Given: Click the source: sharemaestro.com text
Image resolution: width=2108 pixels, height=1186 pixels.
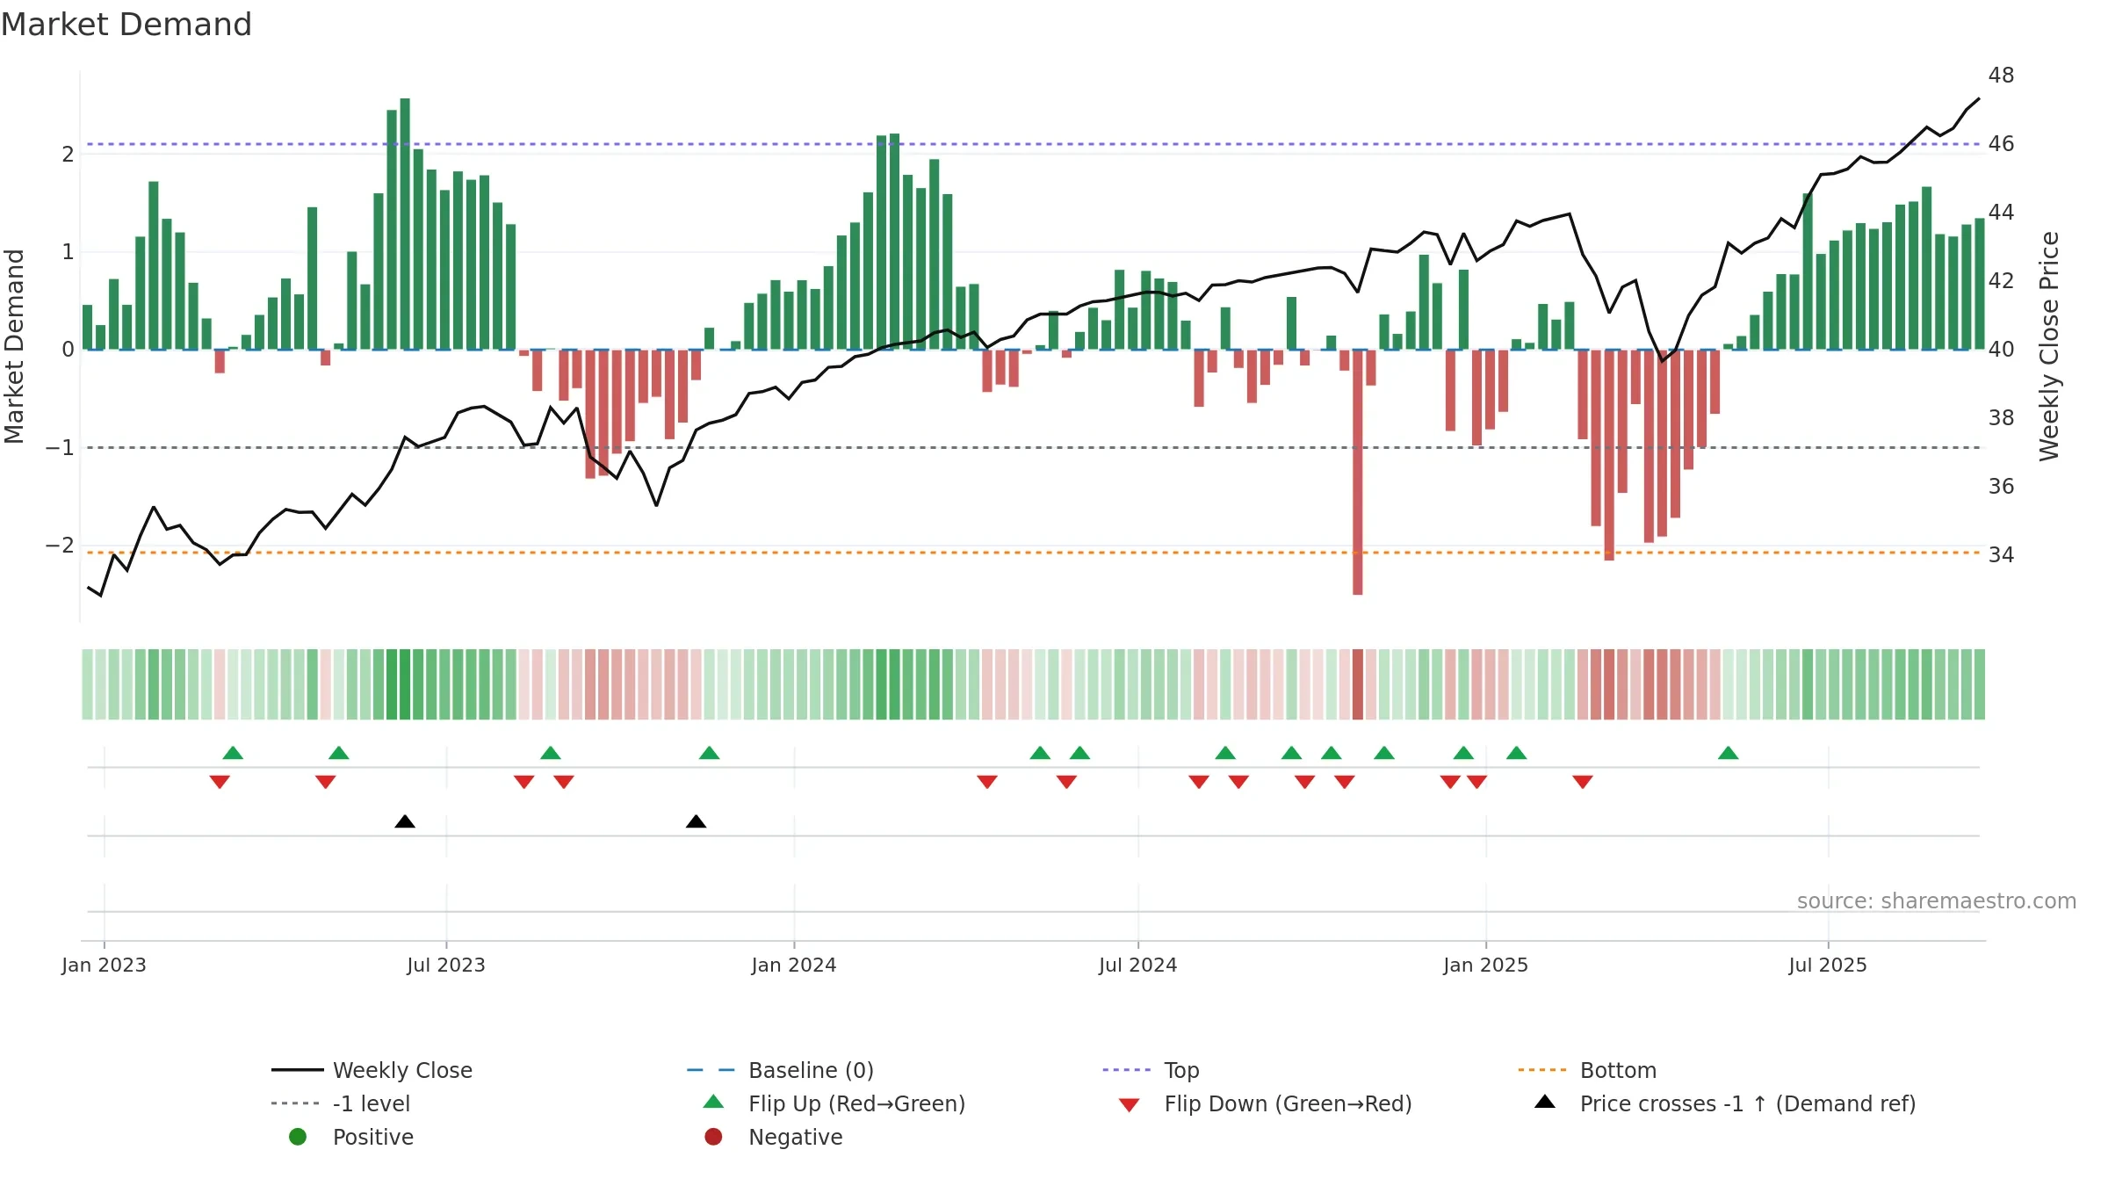Looking at the screenshot, I should 1937,901.
